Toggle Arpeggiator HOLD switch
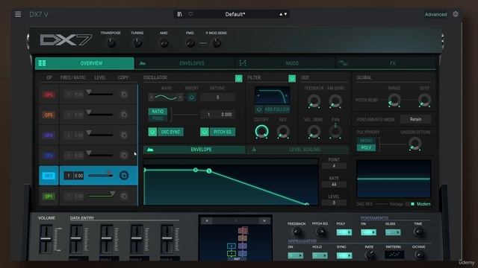Image resolution: width=478 pixels, height=268 pixels. click(x=320, y=255)
